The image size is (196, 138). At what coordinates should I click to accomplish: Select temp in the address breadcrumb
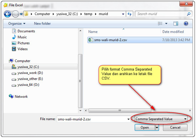pos(88,14)
